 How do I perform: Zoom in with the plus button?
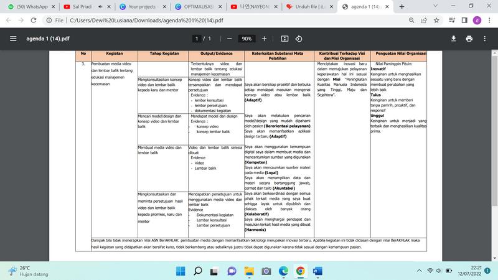point(264,39)
